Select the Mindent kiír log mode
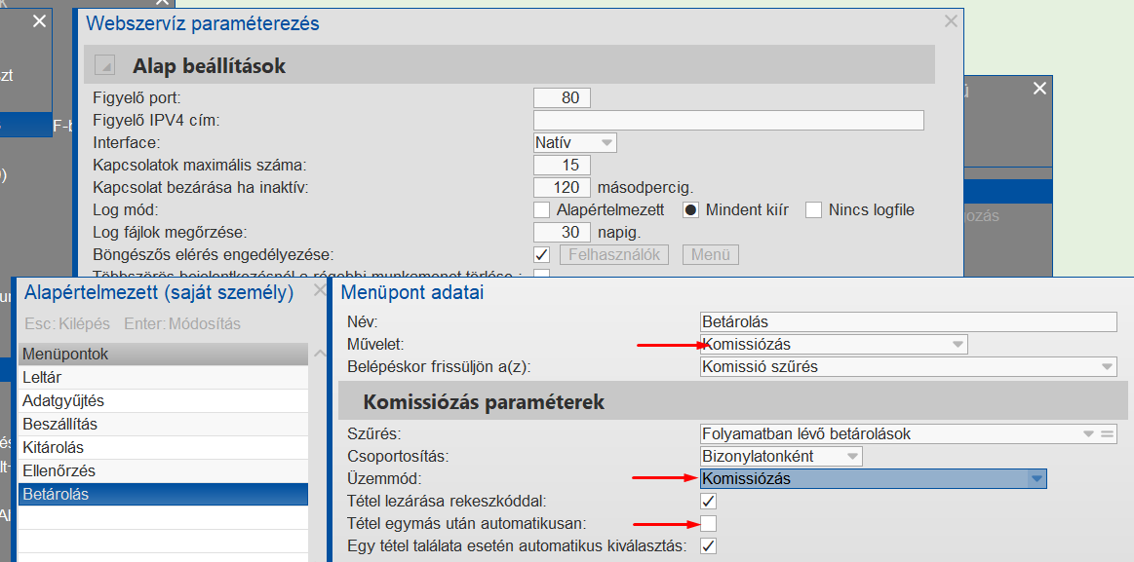The height and width of the screenshot is (562, 1134). [x=690, y=210]
